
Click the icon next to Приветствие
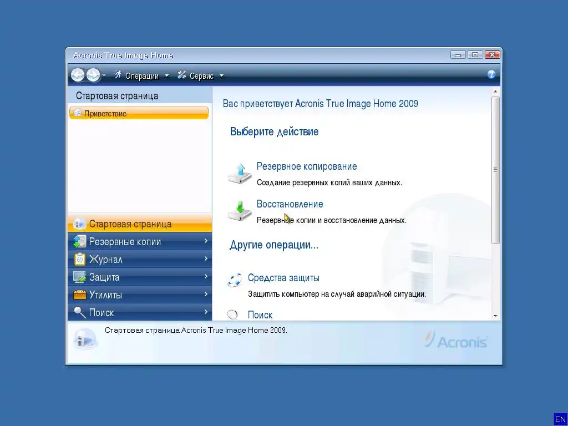[x=78, y=113]
